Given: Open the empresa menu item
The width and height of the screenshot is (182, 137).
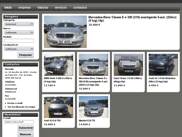Looking at the screenshot, I should click(x=24, y=8).
